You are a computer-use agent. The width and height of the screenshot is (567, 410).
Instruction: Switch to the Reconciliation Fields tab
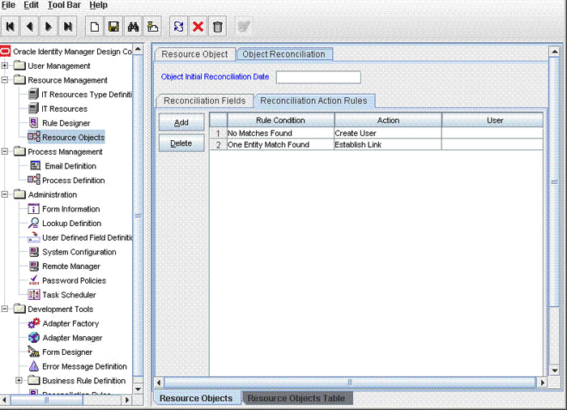click(x=205, y=100)
